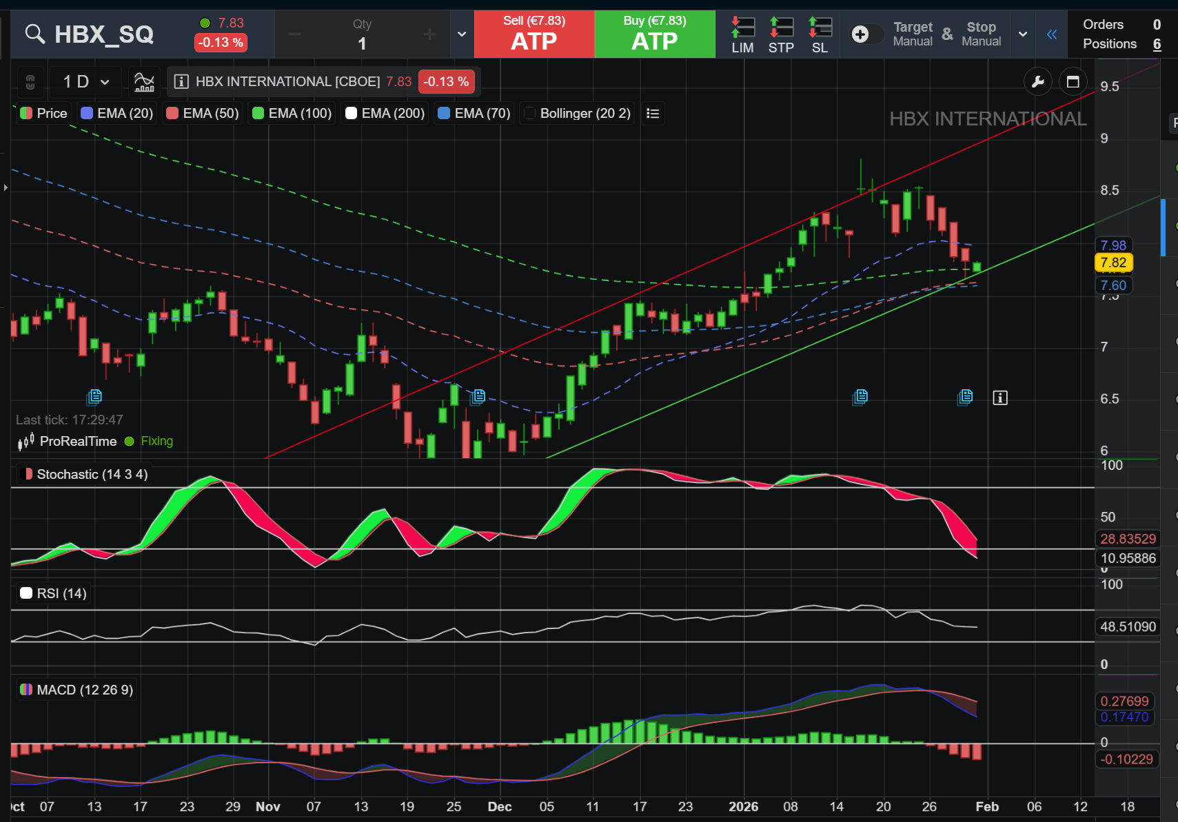Expand Target & Stop options chevron
Viewport: 1178px width, 822px height.
(1023, 34)
